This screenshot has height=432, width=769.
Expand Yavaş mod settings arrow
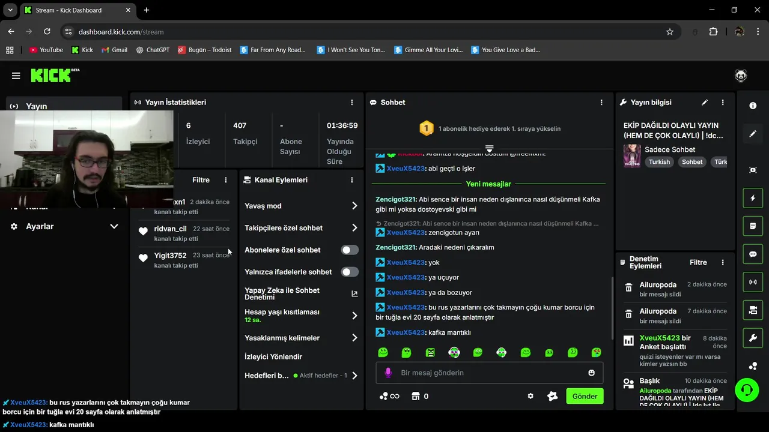(354, 206)
